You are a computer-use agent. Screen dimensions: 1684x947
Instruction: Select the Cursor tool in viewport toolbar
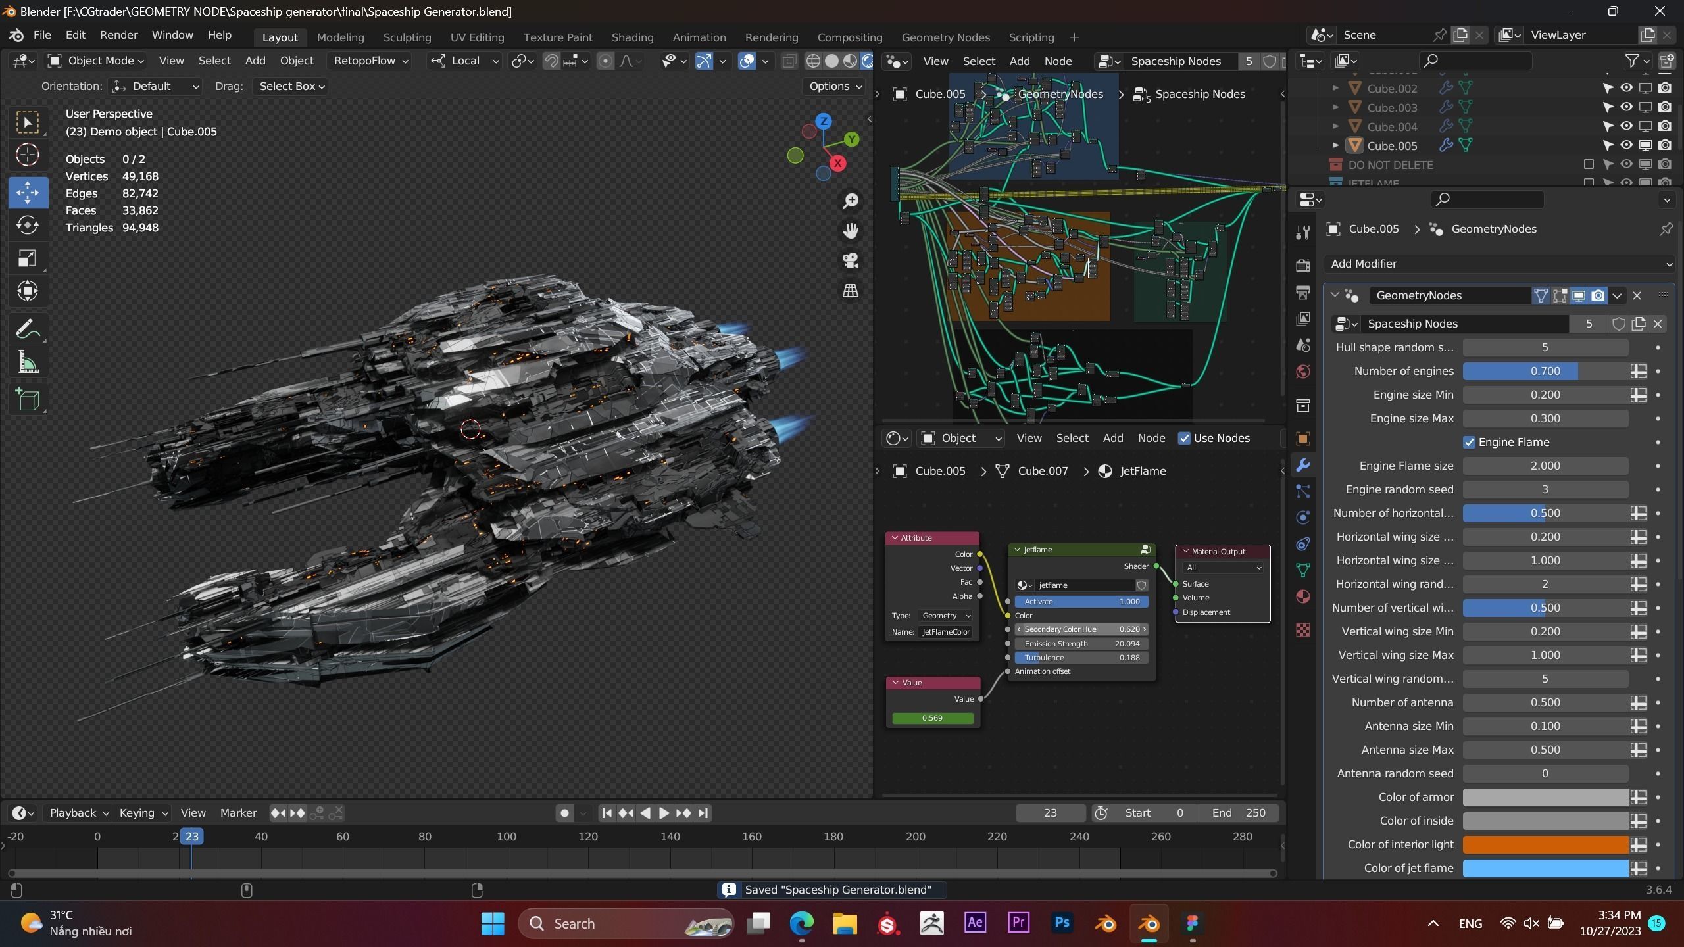pos(28,155)
